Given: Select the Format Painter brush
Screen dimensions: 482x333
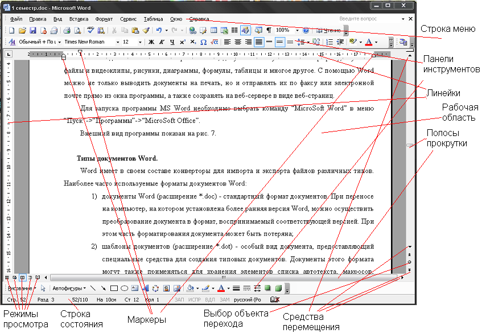Looking at the screenshot, I should tap(146, 30).
